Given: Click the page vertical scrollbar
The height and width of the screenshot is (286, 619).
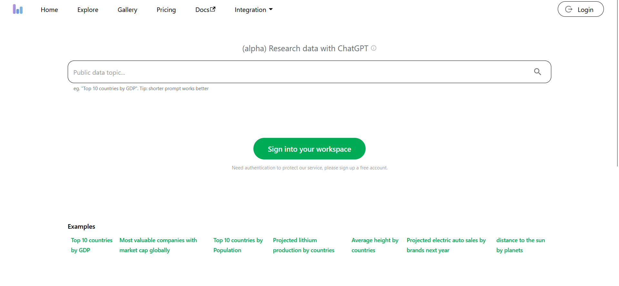Looking at the screenshot, I should click(617, 84).
